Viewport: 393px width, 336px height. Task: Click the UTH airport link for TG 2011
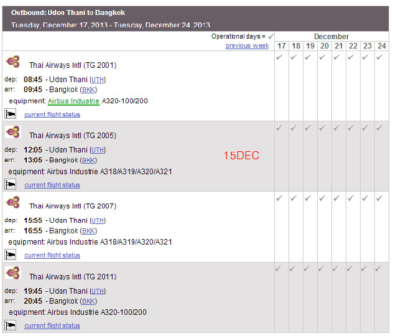pos(98,291)
